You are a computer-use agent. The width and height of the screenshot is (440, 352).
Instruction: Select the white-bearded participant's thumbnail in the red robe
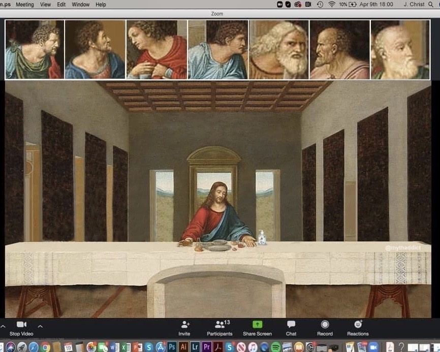[278, 50]
